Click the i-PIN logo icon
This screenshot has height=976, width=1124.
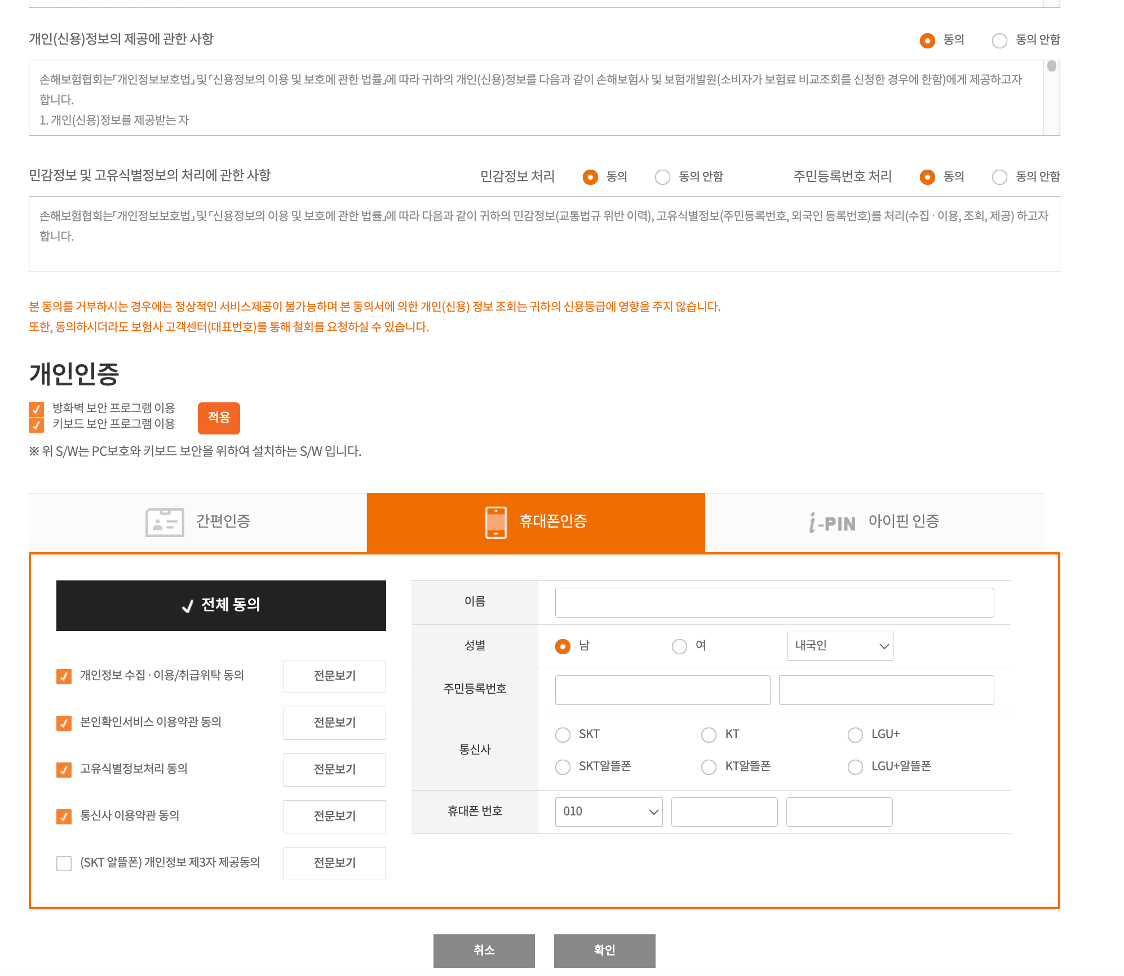pyautogui.click(x=832, y=523)
